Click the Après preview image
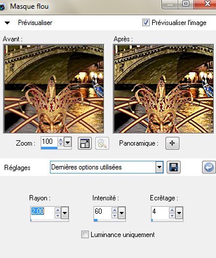 click(x=164, y=89)
